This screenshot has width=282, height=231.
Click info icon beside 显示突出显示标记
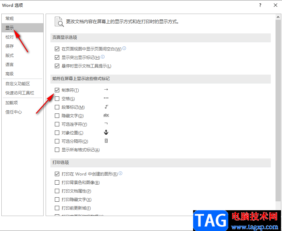tap(103, 57)
